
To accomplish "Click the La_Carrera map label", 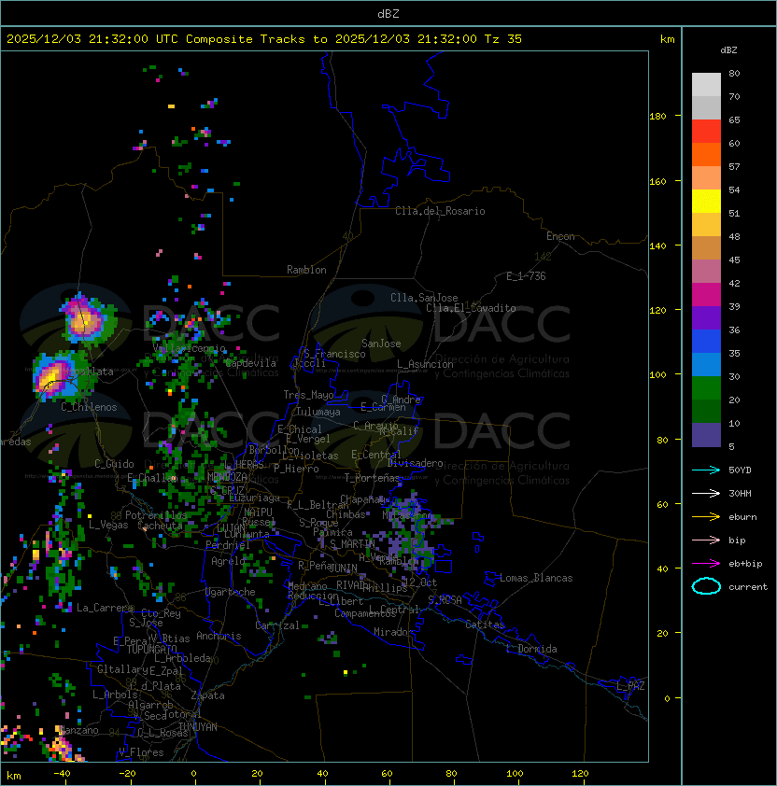I will coord(105,608).
